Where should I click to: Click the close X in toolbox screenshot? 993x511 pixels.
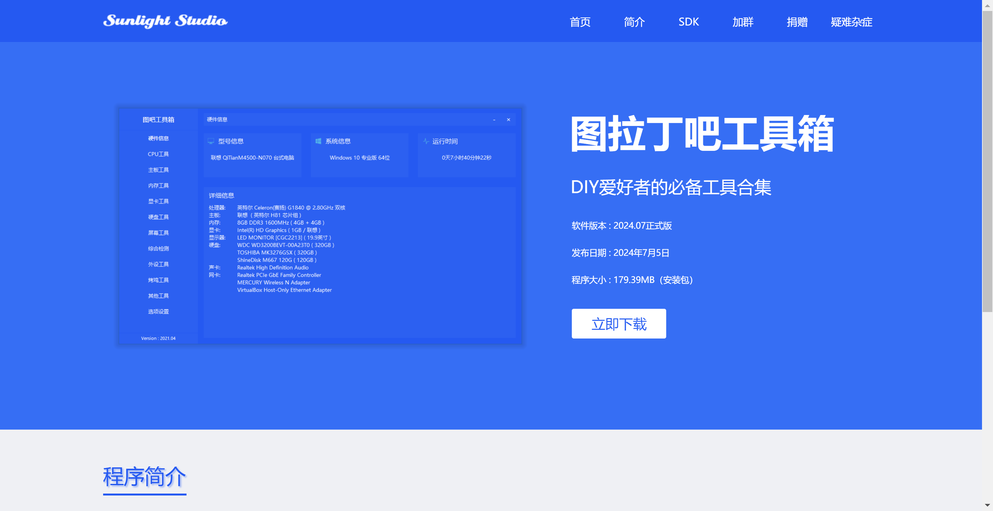508,120
